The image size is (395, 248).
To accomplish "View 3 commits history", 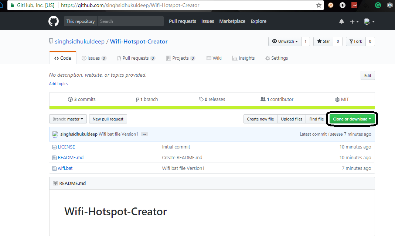I will pos(82,99).
